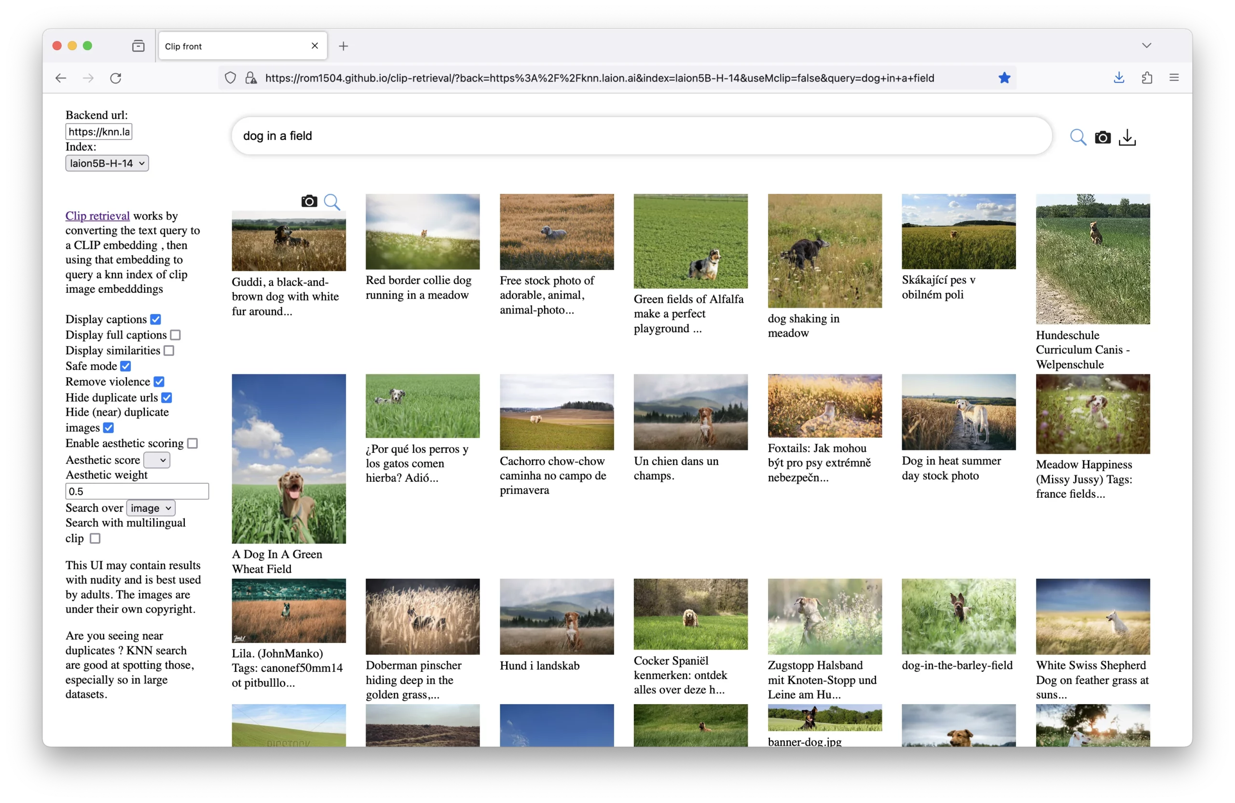The image size is (1235, 803).
Task: Click the small magnifier above the Guddi dog thumbnail
Action: coord(332,202)
